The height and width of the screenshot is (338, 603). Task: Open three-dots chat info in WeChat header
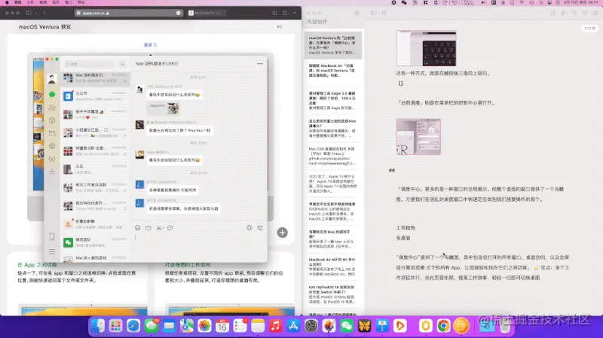[x=260, y=64]
